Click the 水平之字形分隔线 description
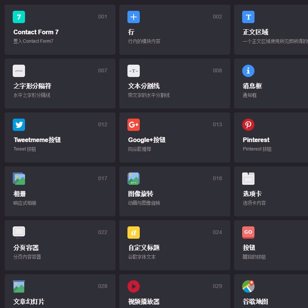Screen dimensions: 308x308 click(x=32, y=95)
